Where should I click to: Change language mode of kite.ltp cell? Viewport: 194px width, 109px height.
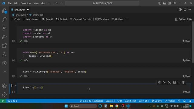[x=186, y=92]
